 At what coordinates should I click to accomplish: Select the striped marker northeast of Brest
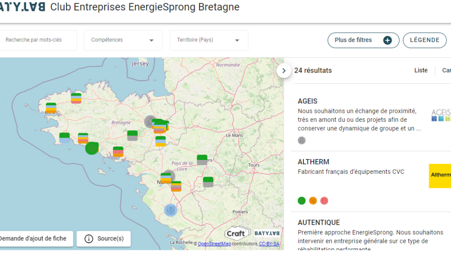pyautogui.click(x=76, y=98)
